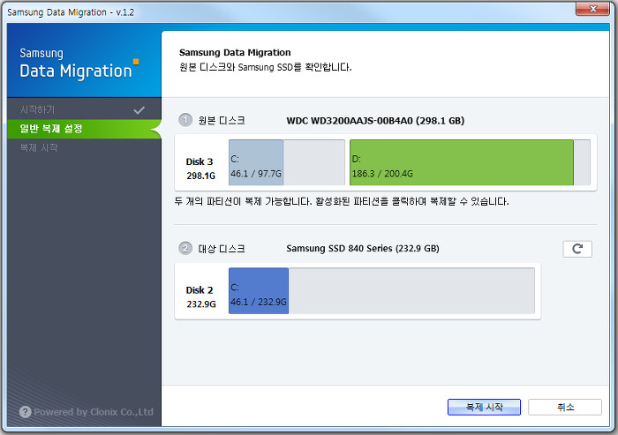Image resolution: width=618 pixels, height=435 pixels.
Task: Click the Samsung Data Migration bold heading
Action: [x=235, y=52]
